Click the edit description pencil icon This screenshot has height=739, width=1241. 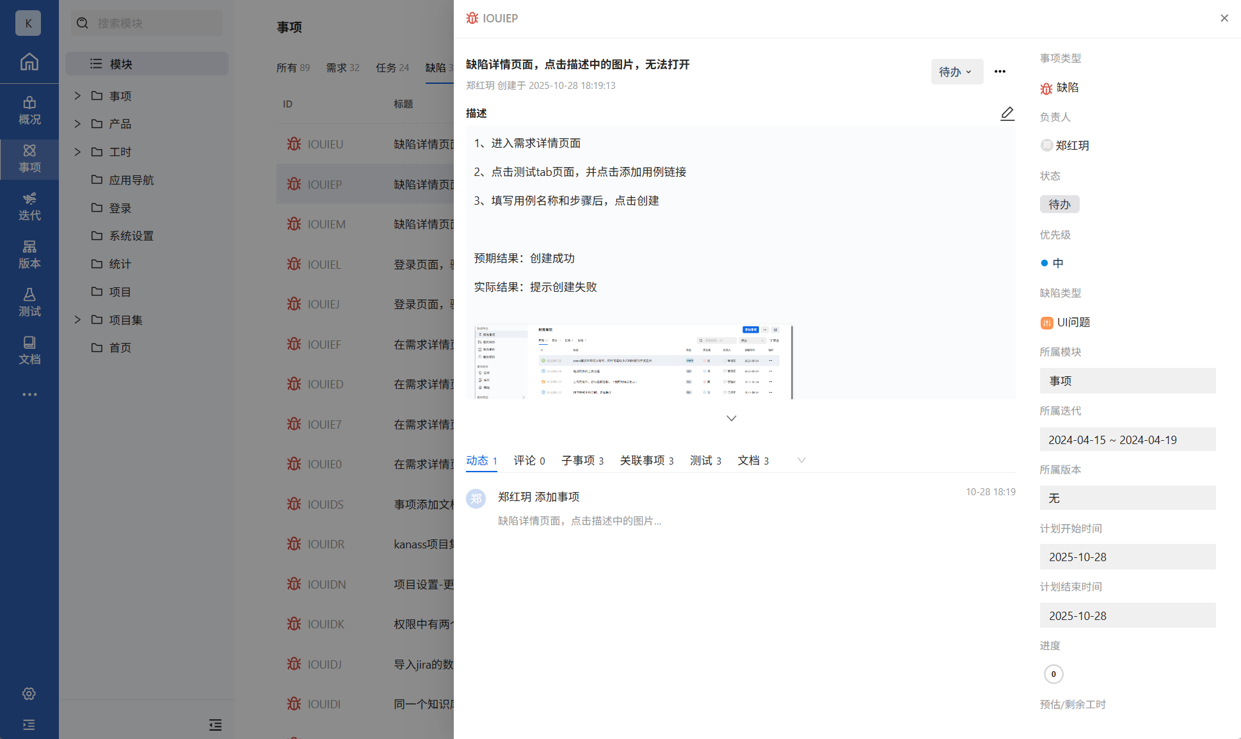[1007, 114]
